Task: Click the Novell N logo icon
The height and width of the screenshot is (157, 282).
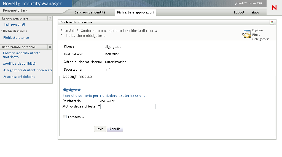Action: coord(274,8)
